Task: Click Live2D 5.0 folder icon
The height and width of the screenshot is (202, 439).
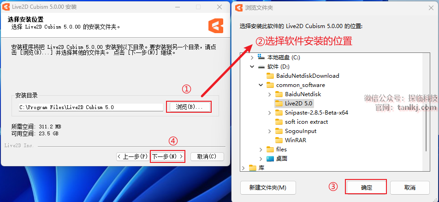Action: pos(279,104)
